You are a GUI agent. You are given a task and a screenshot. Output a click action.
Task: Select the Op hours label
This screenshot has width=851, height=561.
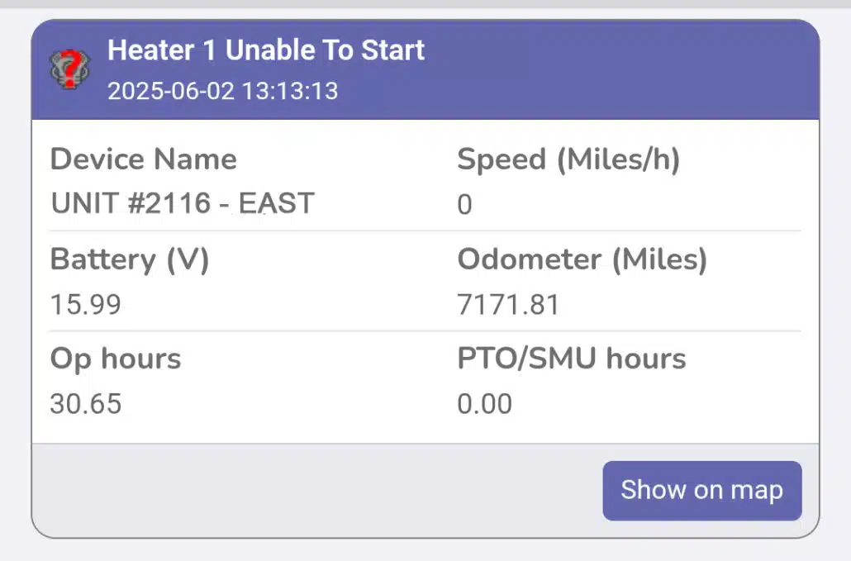click(116, 359)
